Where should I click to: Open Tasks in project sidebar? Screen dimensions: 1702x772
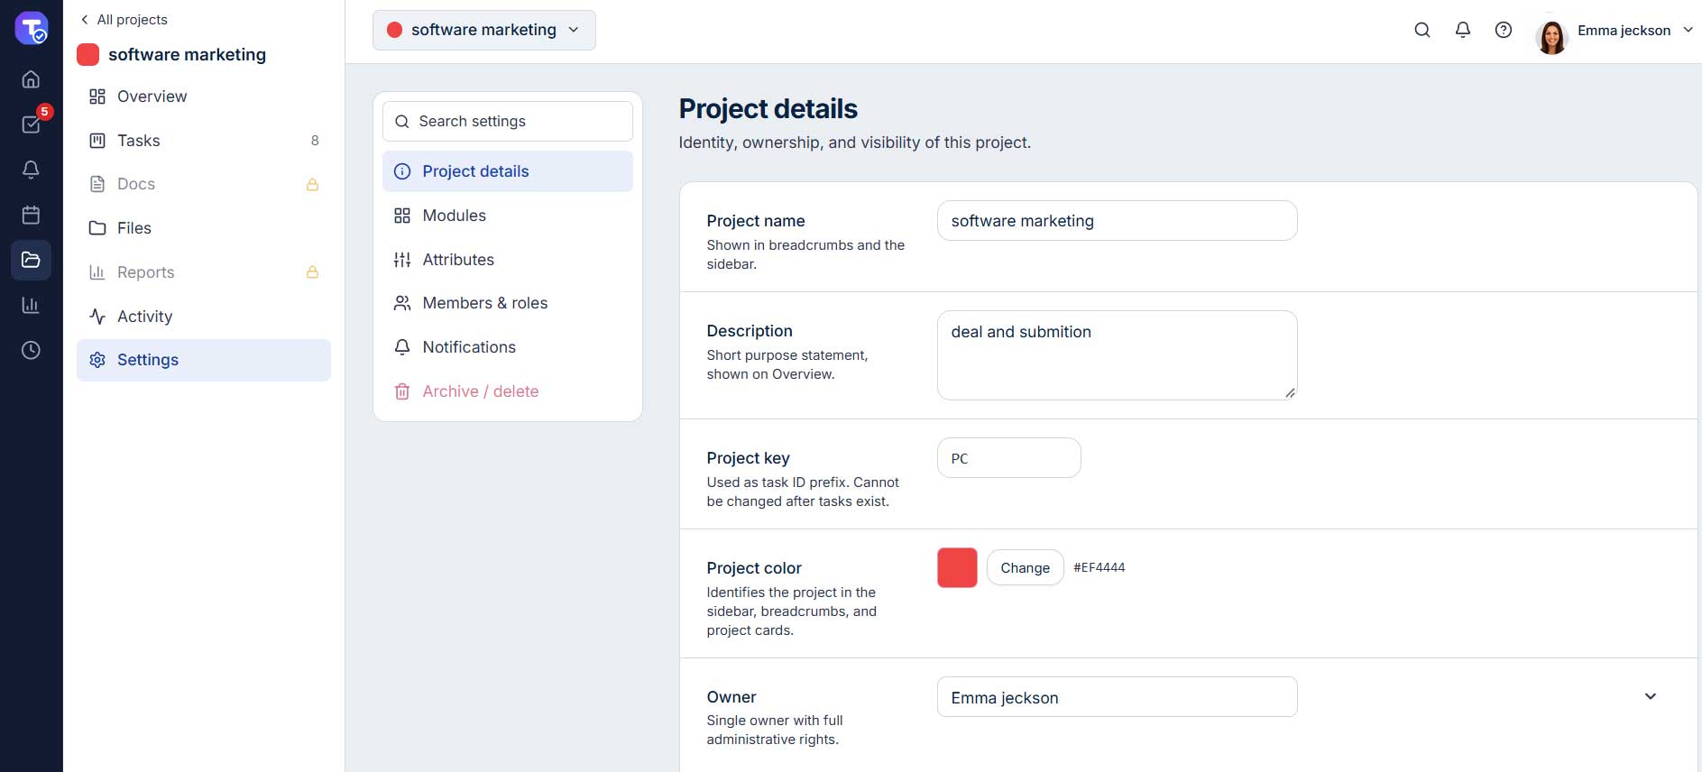click(x=204, y=141)
